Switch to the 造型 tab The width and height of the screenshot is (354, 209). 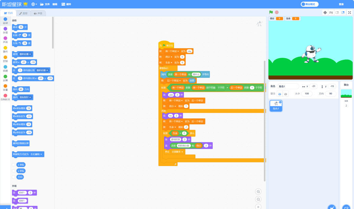coord(23,13)
